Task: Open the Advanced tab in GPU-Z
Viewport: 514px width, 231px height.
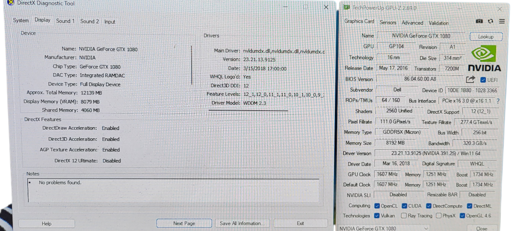Action: point(412,23)
